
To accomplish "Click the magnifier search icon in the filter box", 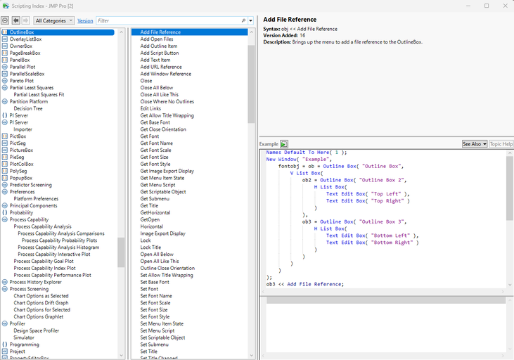I will [243, 21].
